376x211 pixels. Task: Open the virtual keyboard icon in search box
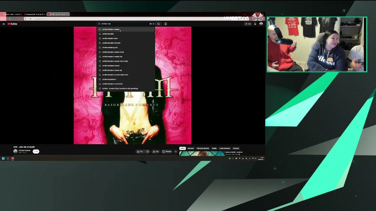(x=150, y=24)
